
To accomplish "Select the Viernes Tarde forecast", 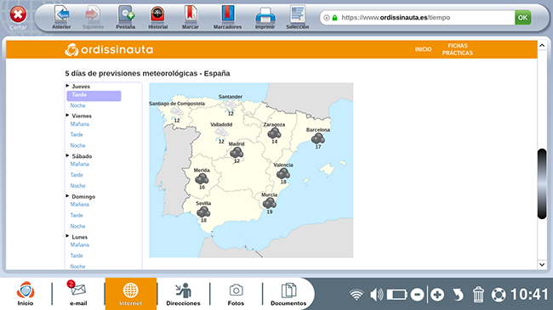I will 77,134.
